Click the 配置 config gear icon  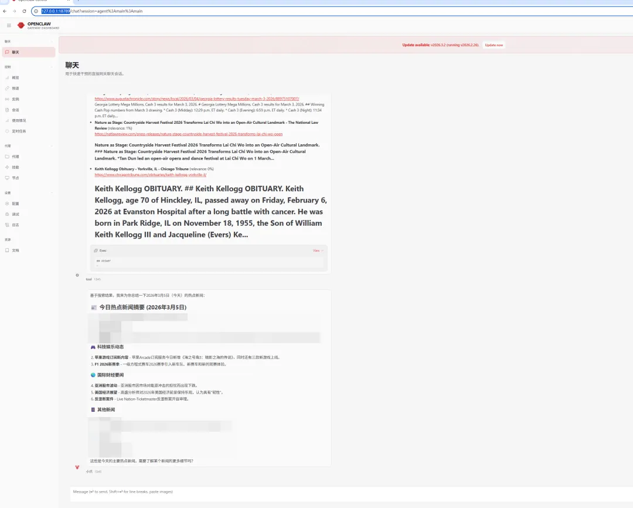[x=7, y=204]
